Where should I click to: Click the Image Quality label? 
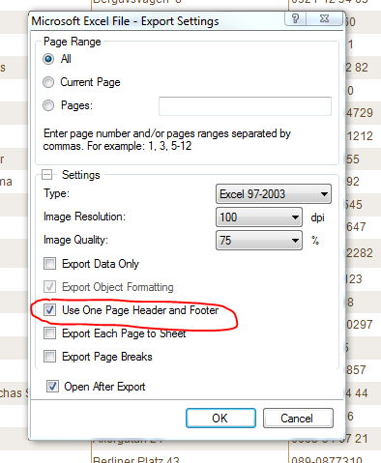[75, 240]
